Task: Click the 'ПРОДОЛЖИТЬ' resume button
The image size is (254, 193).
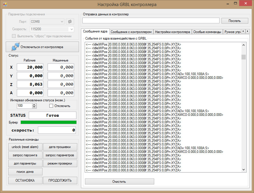Action: pos(60,180)
